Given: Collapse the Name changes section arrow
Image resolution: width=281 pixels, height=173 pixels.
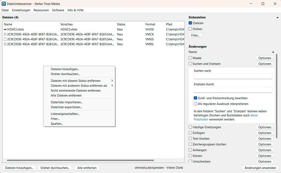Looking at the screenshot, I should (273, 52).
